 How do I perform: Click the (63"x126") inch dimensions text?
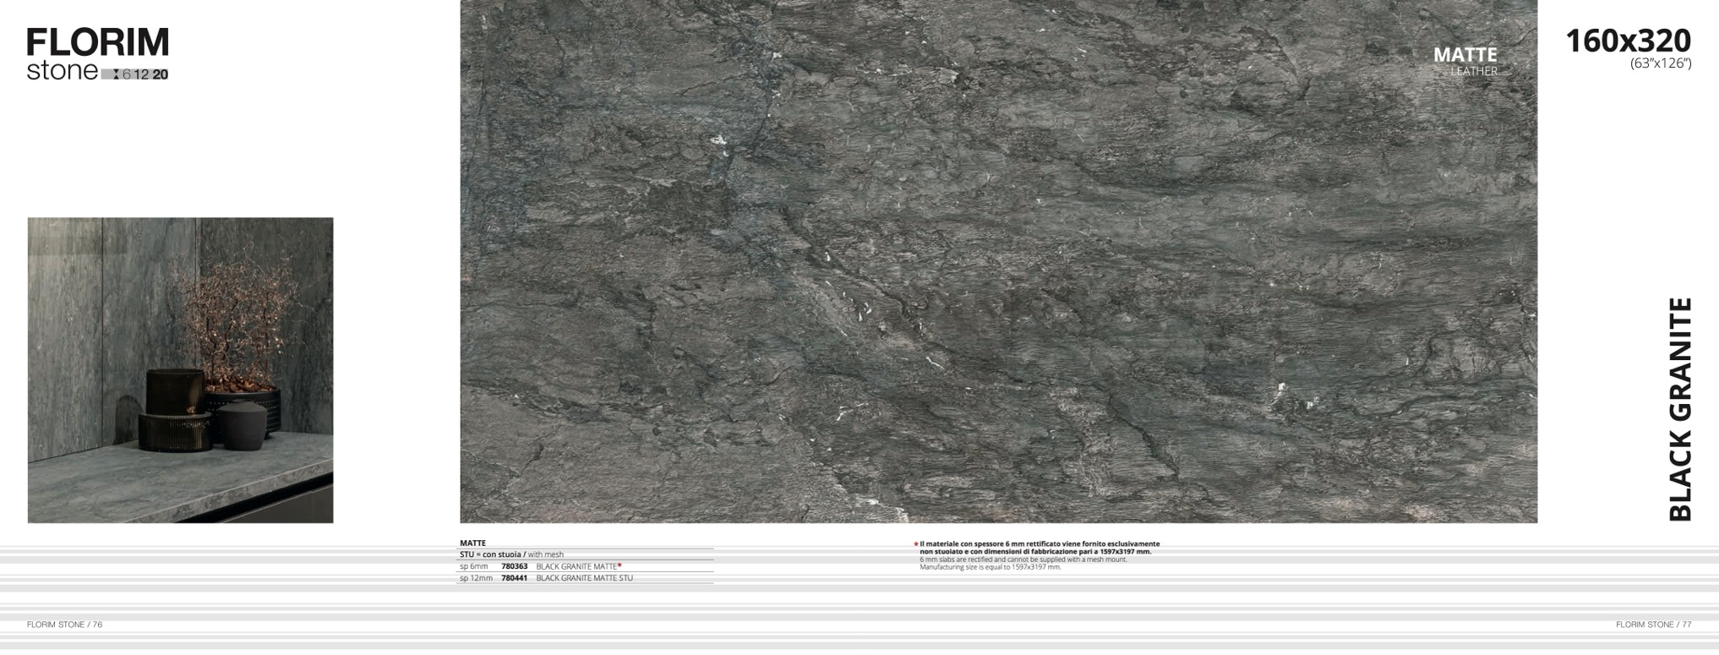click(1660, 64)
